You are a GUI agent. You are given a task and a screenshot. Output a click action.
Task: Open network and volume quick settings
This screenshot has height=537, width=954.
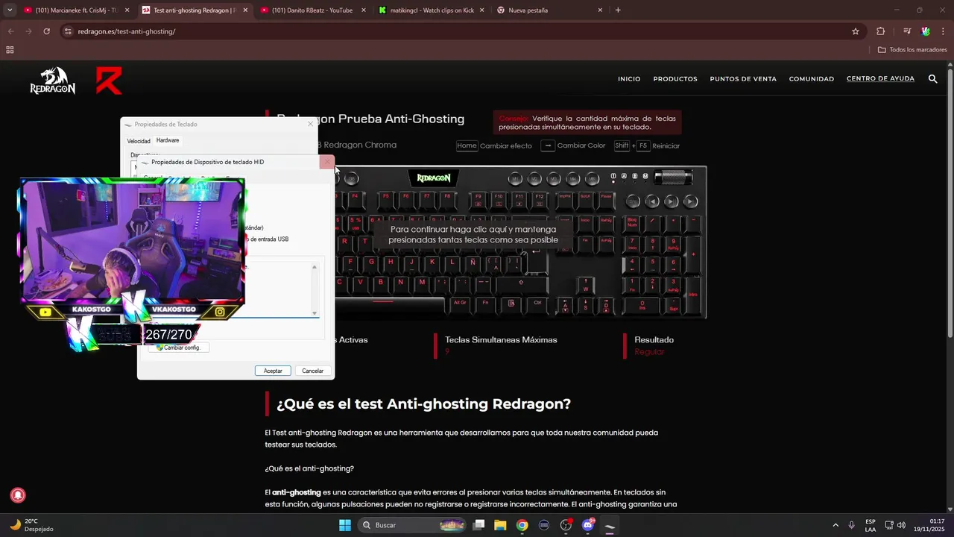coord(895,525)
